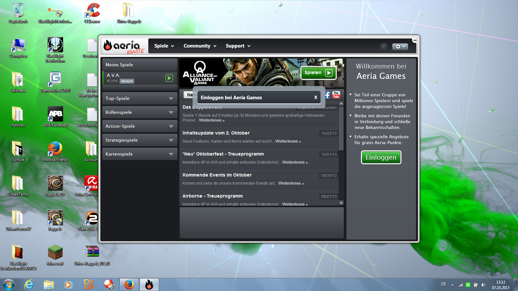This screenshot has width=518, height=291.
Task: Select the Rappelz_DE desktop icon
Action: pos(55,186)
